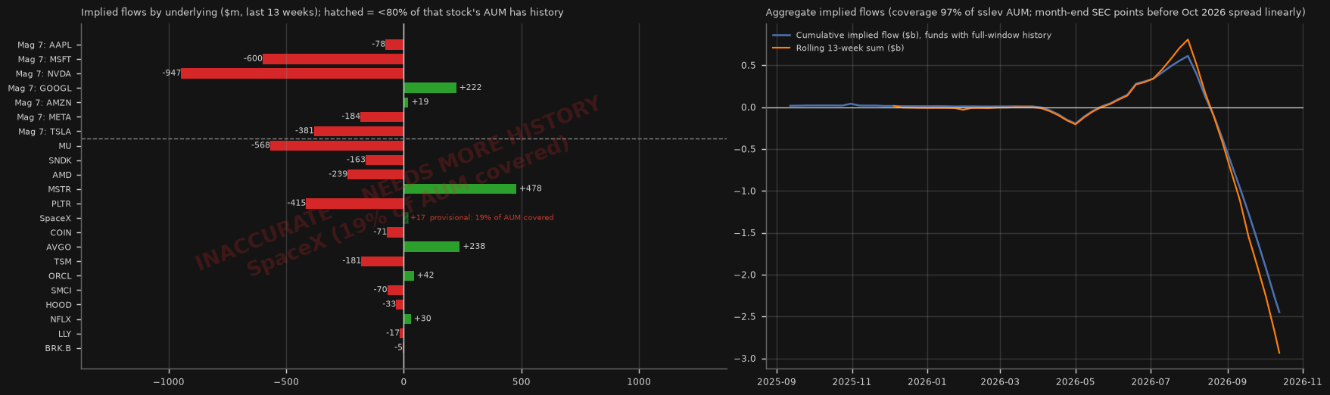The image size is (1330, 395).
Task: Click the 'AVGO' row label
Action: pos(59,247)
